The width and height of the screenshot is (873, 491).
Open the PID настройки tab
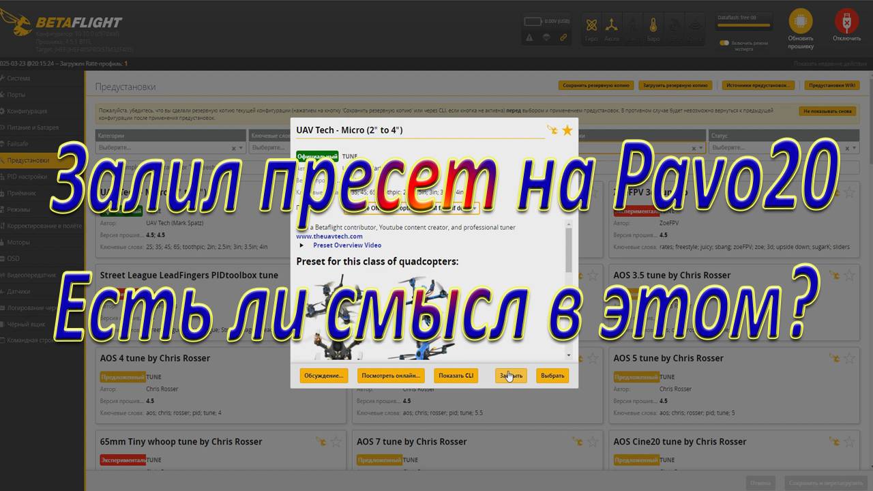coord(42,177)
